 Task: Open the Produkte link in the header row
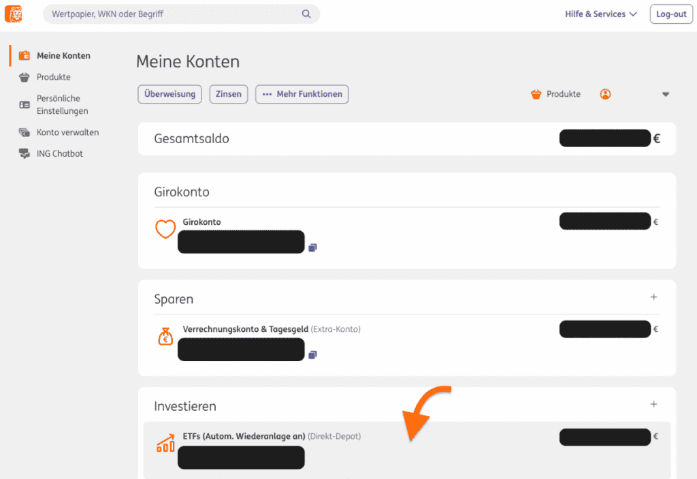[x=563, y=94]
